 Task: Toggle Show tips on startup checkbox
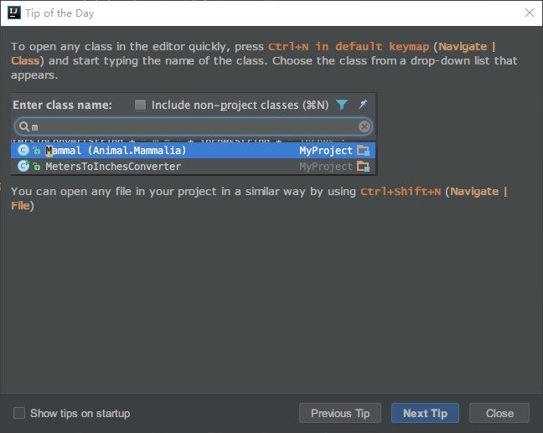[x=19, y=413]
